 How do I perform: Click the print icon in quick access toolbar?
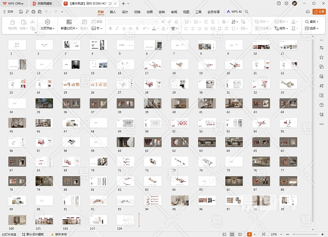click(34, 12)
